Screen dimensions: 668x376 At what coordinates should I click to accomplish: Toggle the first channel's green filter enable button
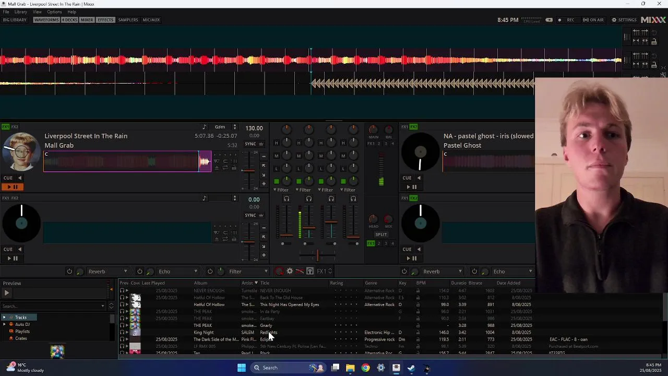click(277, 182)
